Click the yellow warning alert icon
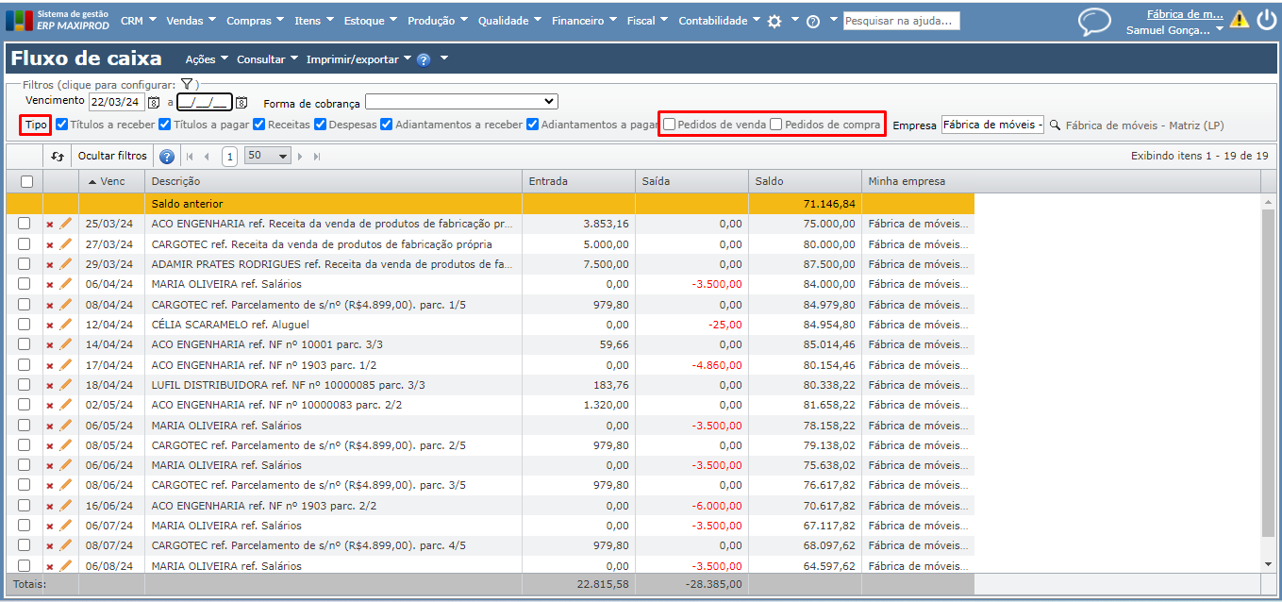The width and height of the screenshot is (1282, 602). (x=1239, y=20)
